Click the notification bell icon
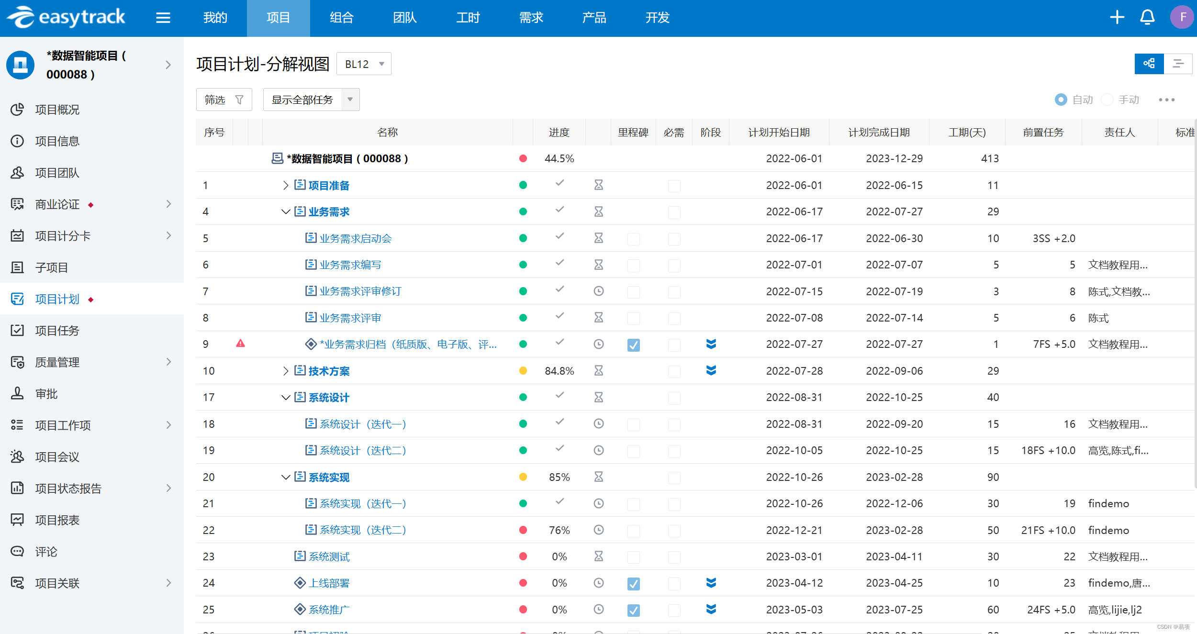 [1147, 18]
